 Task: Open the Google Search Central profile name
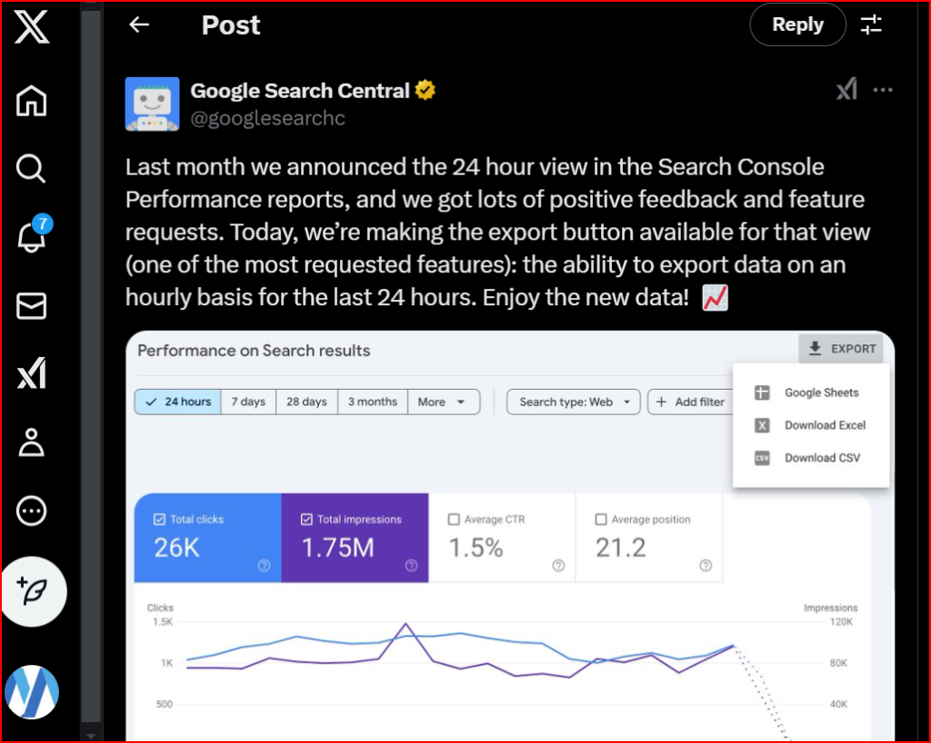coord(300,91)
